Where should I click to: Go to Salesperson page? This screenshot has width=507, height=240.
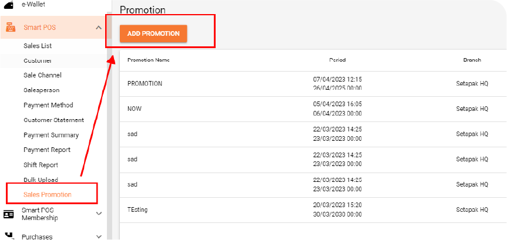[x=41, y=90]
